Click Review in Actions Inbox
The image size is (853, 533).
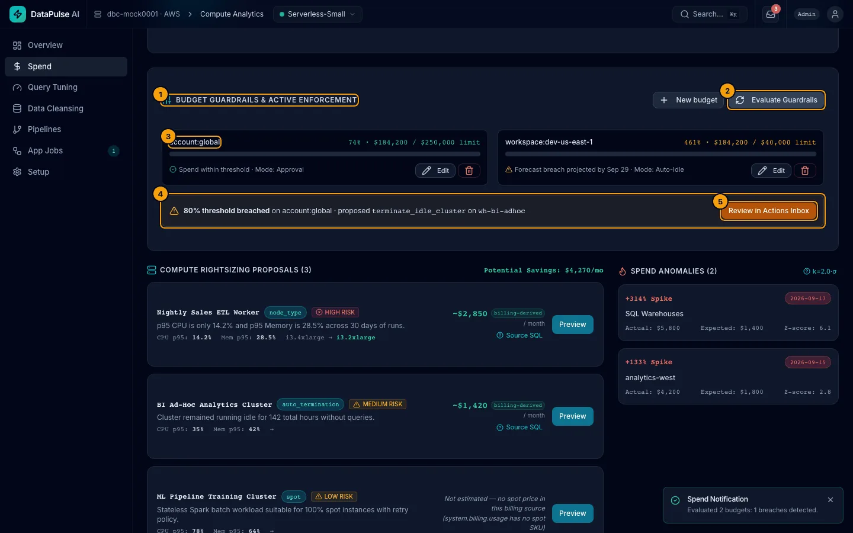pyautogui.click(x=768, y=211)
